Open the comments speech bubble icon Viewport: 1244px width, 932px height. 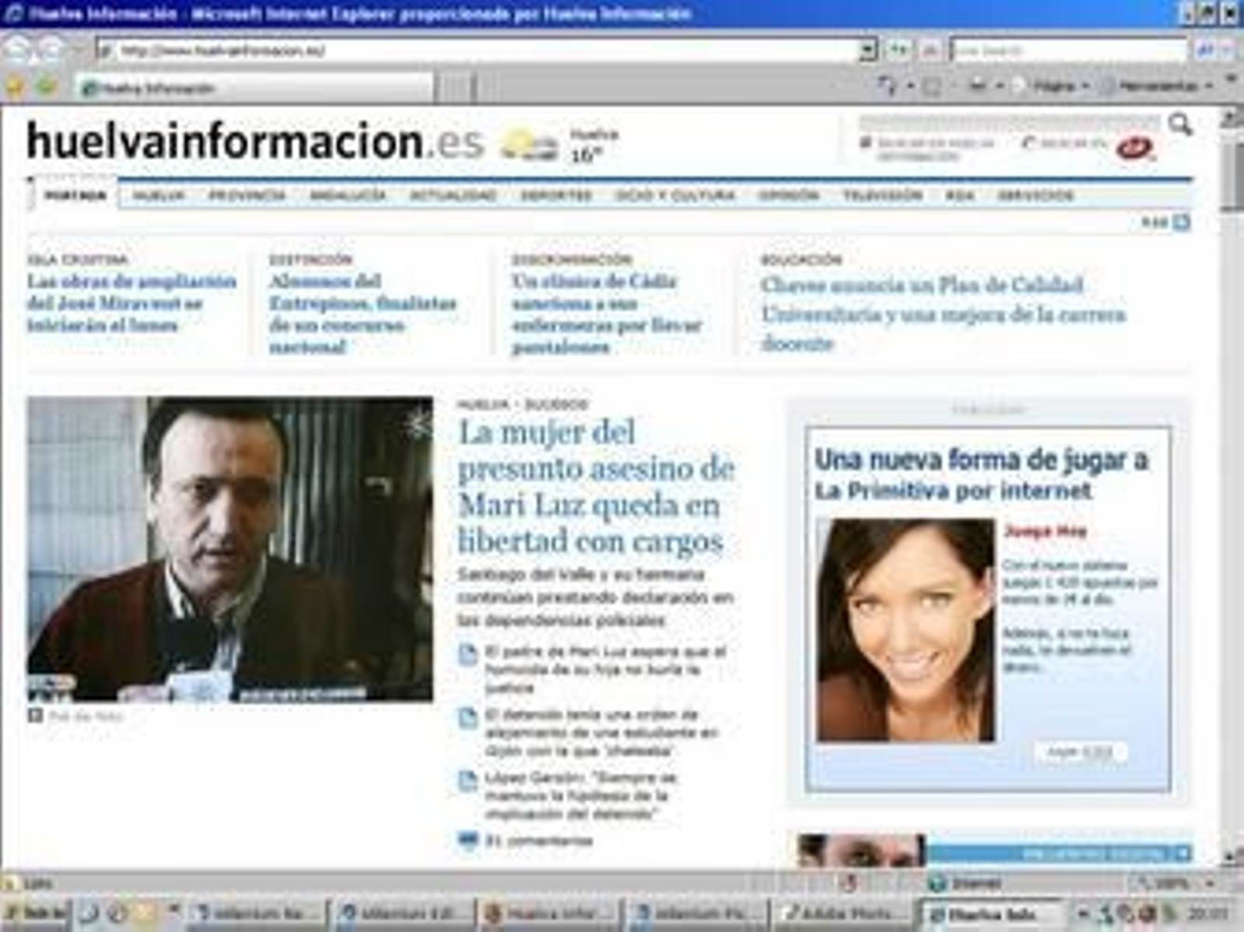coord(467,840)
